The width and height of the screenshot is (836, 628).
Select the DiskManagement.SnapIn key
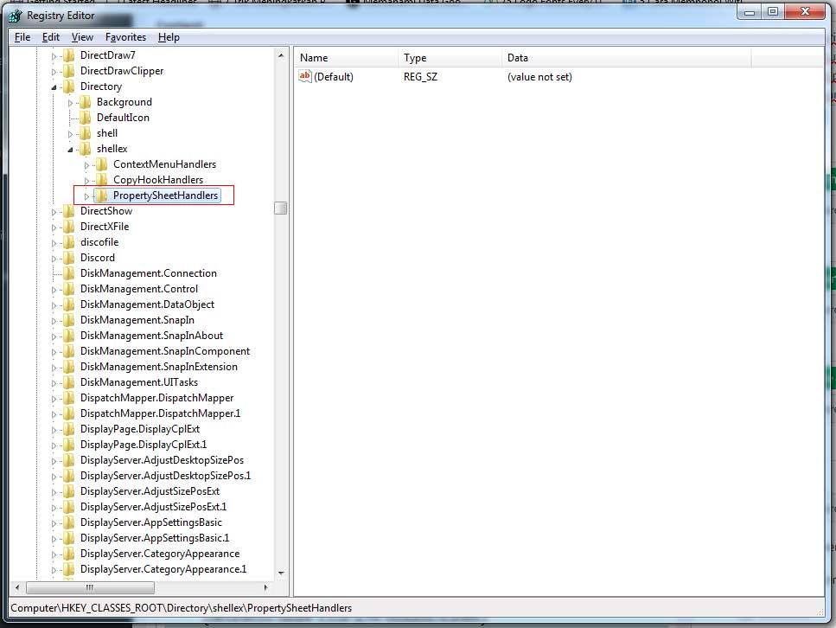pyautogui.click(x=137, y=320)
